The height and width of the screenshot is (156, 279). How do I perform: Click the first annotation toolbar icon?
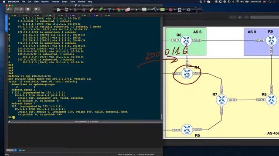pos(58,10)
